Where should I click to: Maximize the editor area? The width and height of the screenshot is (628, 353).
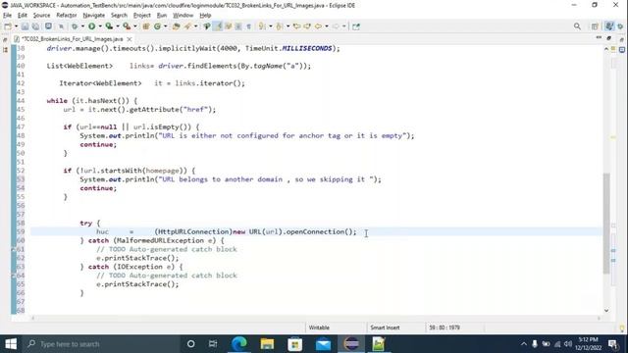coord(608,38)
